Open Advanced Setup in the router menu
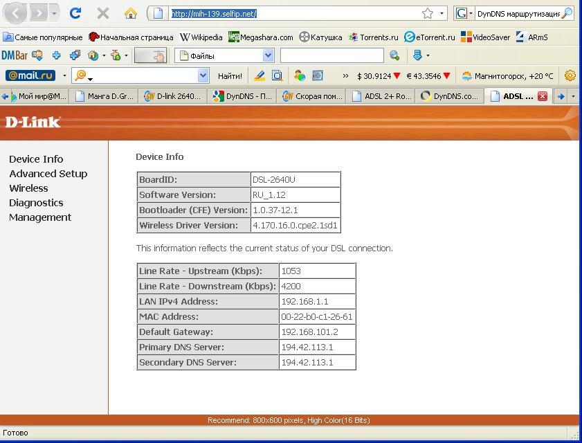 point(48,174)
